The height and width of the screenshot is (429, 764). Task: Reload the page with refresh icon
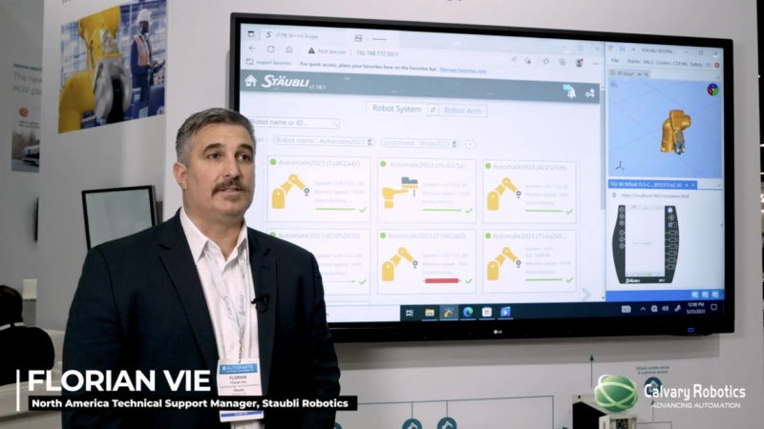271,50
